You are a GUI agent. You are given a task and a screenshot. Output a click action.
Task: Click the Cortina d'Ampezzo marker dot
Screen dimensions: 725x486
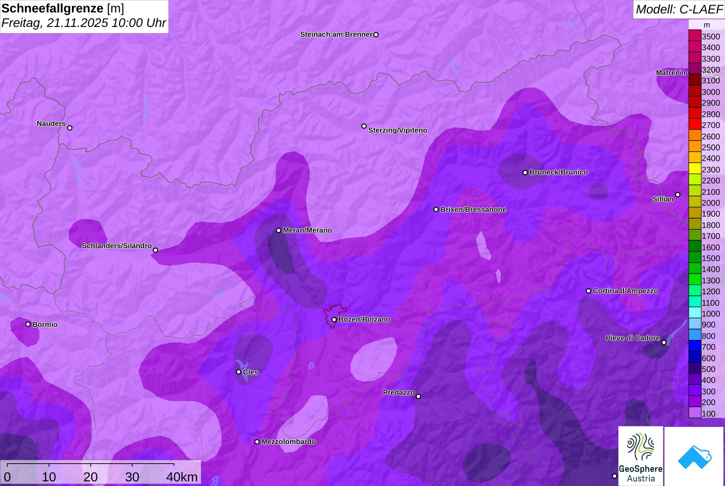pyautogui.click(x=588, y=291)
